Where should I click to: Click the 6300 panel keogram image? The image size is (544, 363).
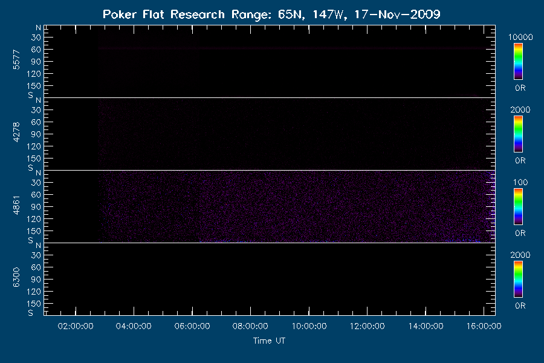coord(270,280)
